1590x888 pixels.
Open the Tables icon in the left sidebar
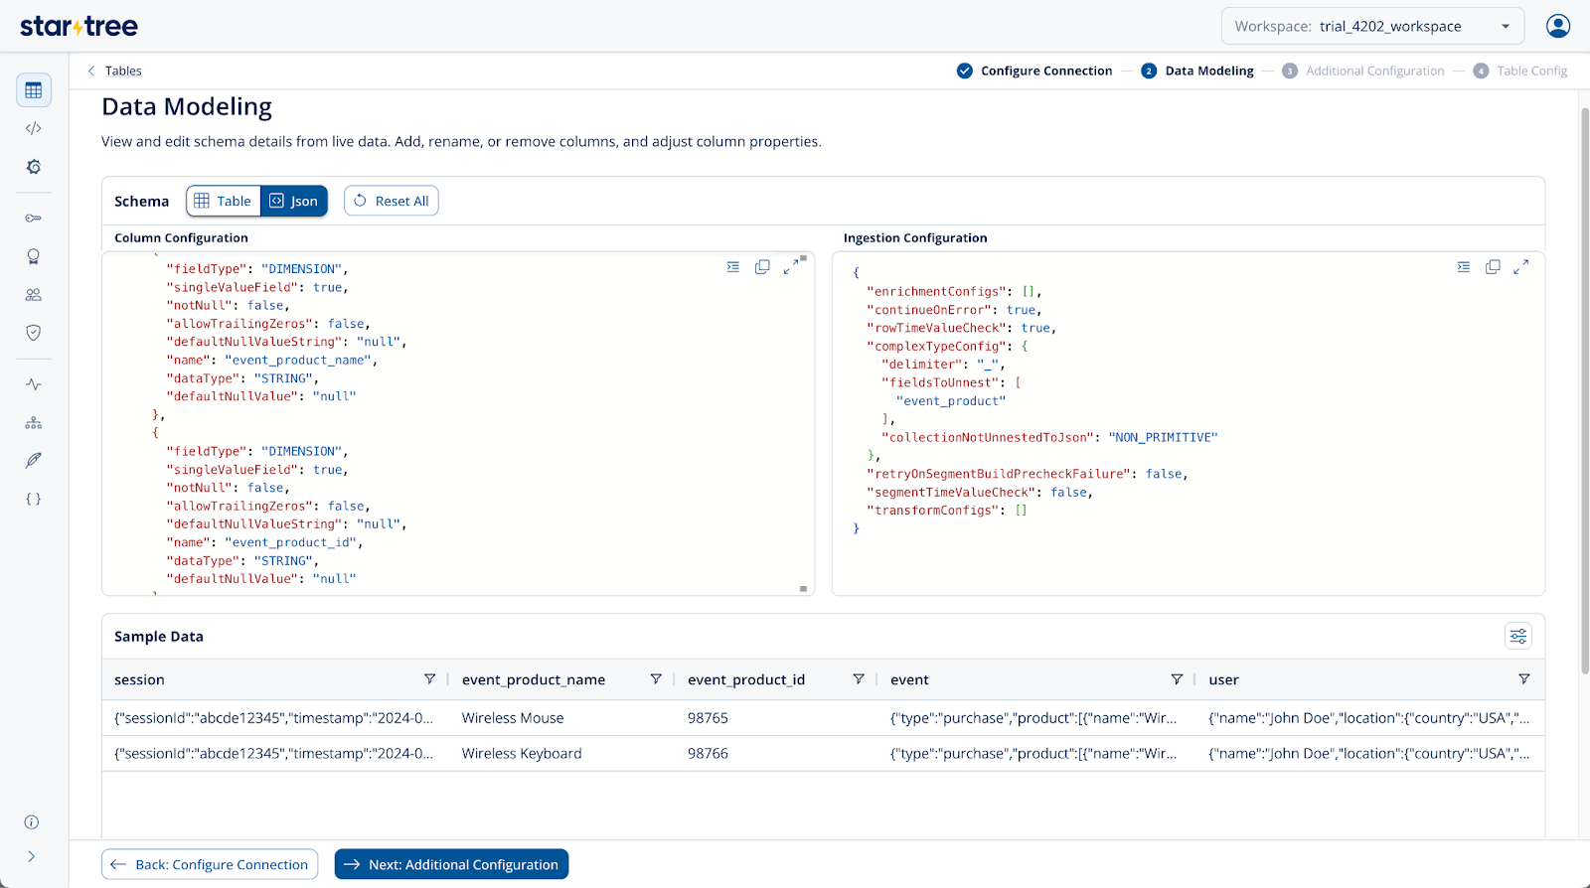[x=34, y=90]
